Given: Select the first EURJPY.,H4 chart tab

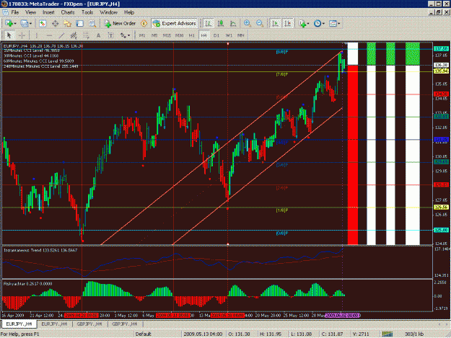Looking at the screenshot, I should pyautogui.click(x=19, y=324).
